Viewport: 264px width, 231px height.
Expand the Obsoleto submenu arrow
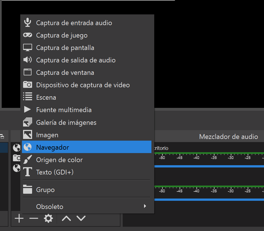click(145, 206)
